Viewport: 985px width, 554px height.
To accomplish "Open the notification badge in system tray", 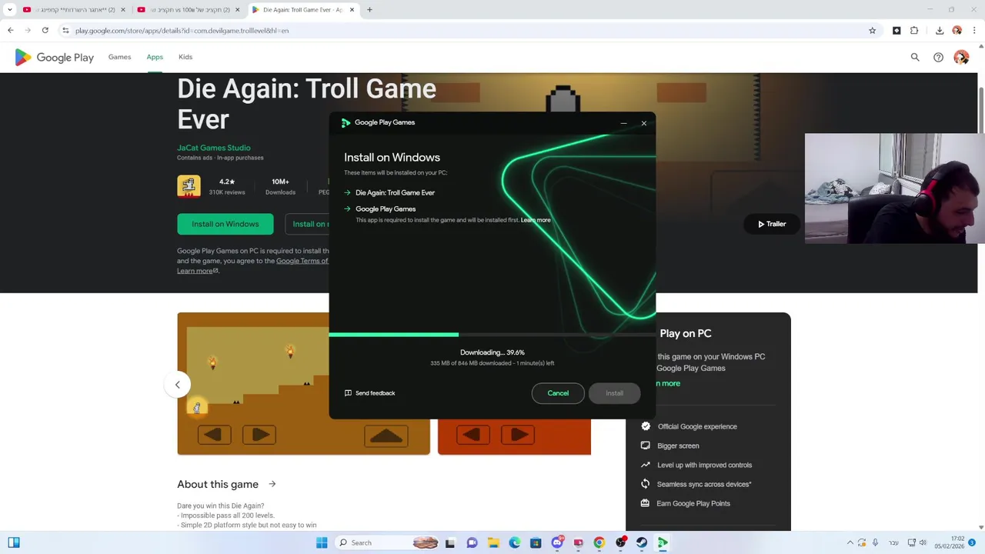I will point(972,542).
